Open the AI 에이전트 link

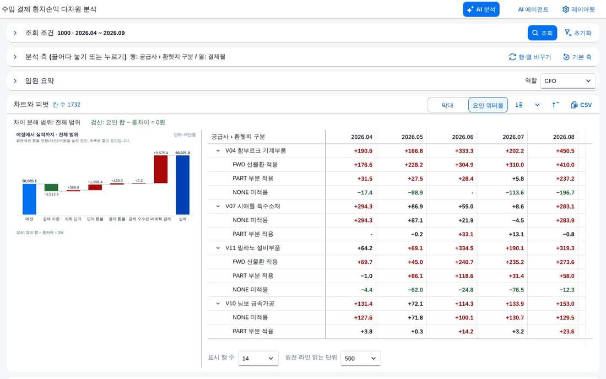click(x=533, y=9)
